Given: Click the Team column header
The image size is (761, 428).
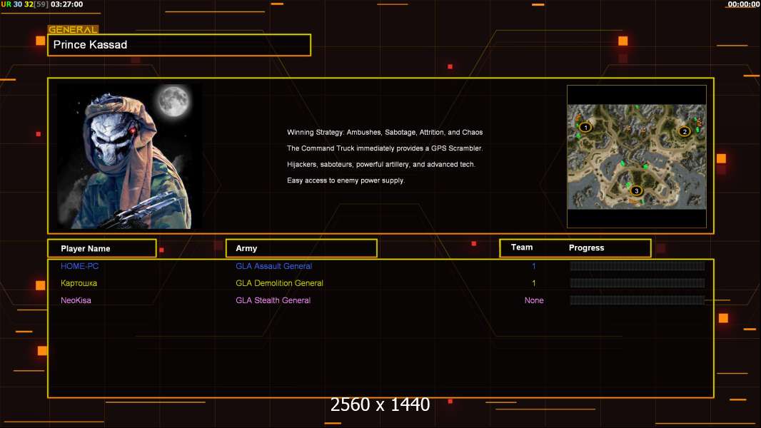Looking at the screenshot, I should tap(522, 248).
